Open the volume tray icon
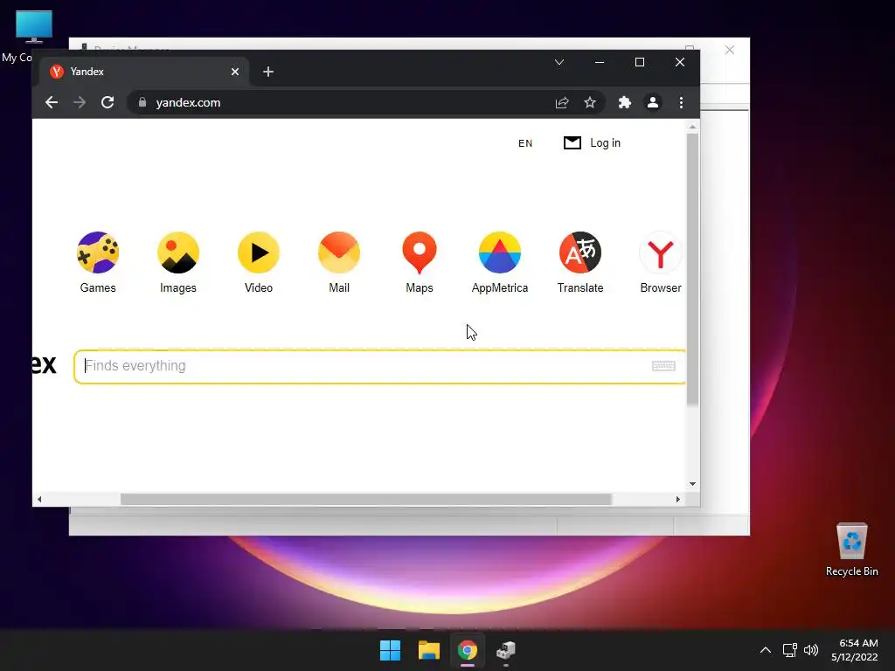 (x=810, y=650)
